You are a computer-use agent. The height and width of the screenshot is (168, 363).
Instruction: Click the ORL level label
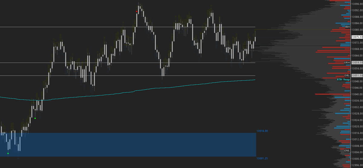pyautogui.click(x=347, y=75)
